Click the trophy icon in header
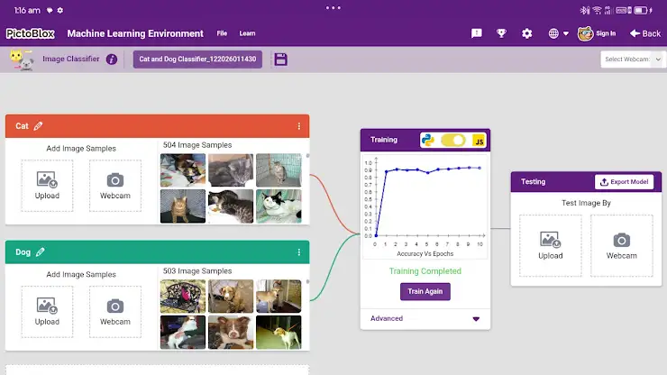The width and height of the screenshot is (667, 375). [501, 33]
